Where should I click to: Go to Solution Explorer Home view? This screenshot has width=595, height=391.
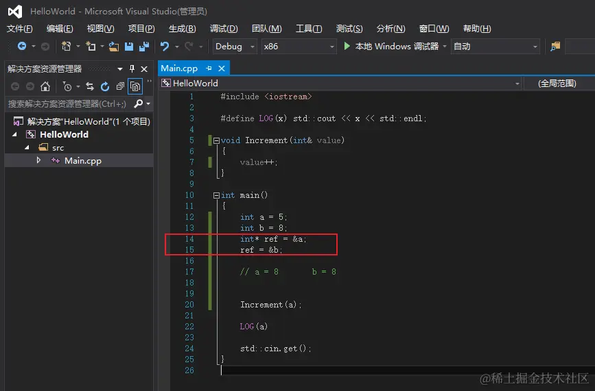[x=45, y=86]
